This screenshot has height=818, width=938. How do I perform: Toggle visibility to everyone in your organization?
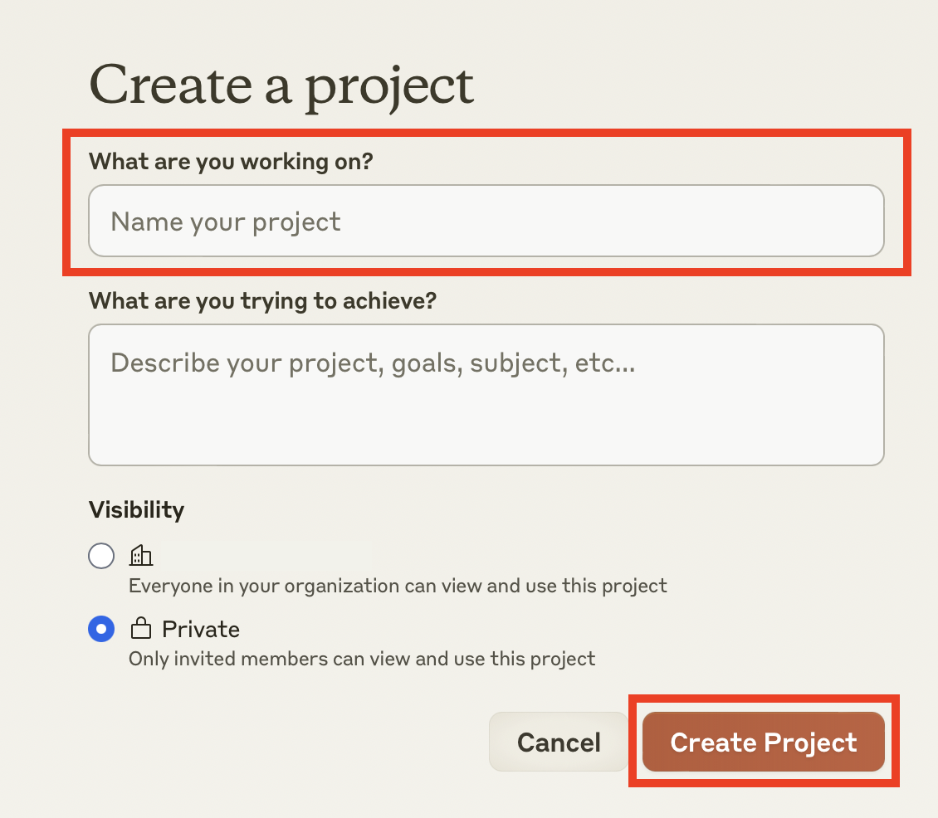click(101, 555)
